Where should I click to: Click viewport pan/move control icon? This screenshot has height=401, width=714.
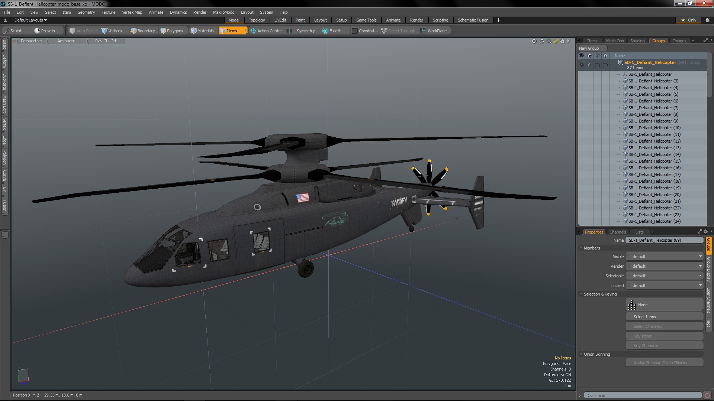tap(534, 41)
